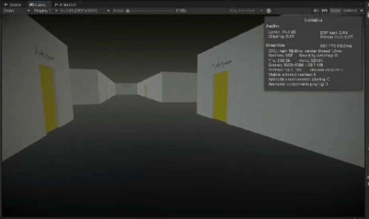Switch to the Scene tab
The image size is (369, 219).
13,4
